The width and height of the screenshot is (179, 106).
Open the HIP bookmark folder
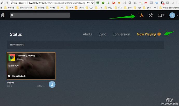(69, 8)
